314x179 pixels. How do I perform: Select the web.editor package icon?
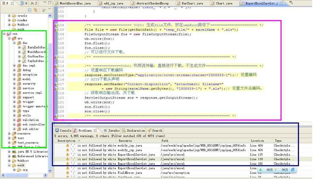(19, 129)
